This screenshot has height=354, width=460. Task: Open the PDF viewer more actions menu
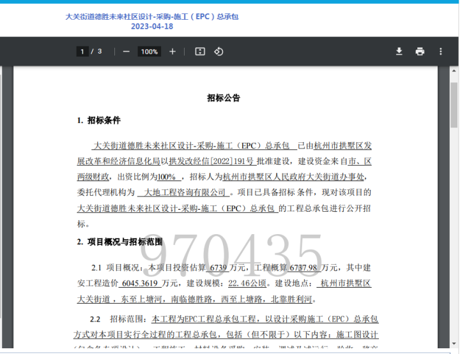click(x=441, y=52)
